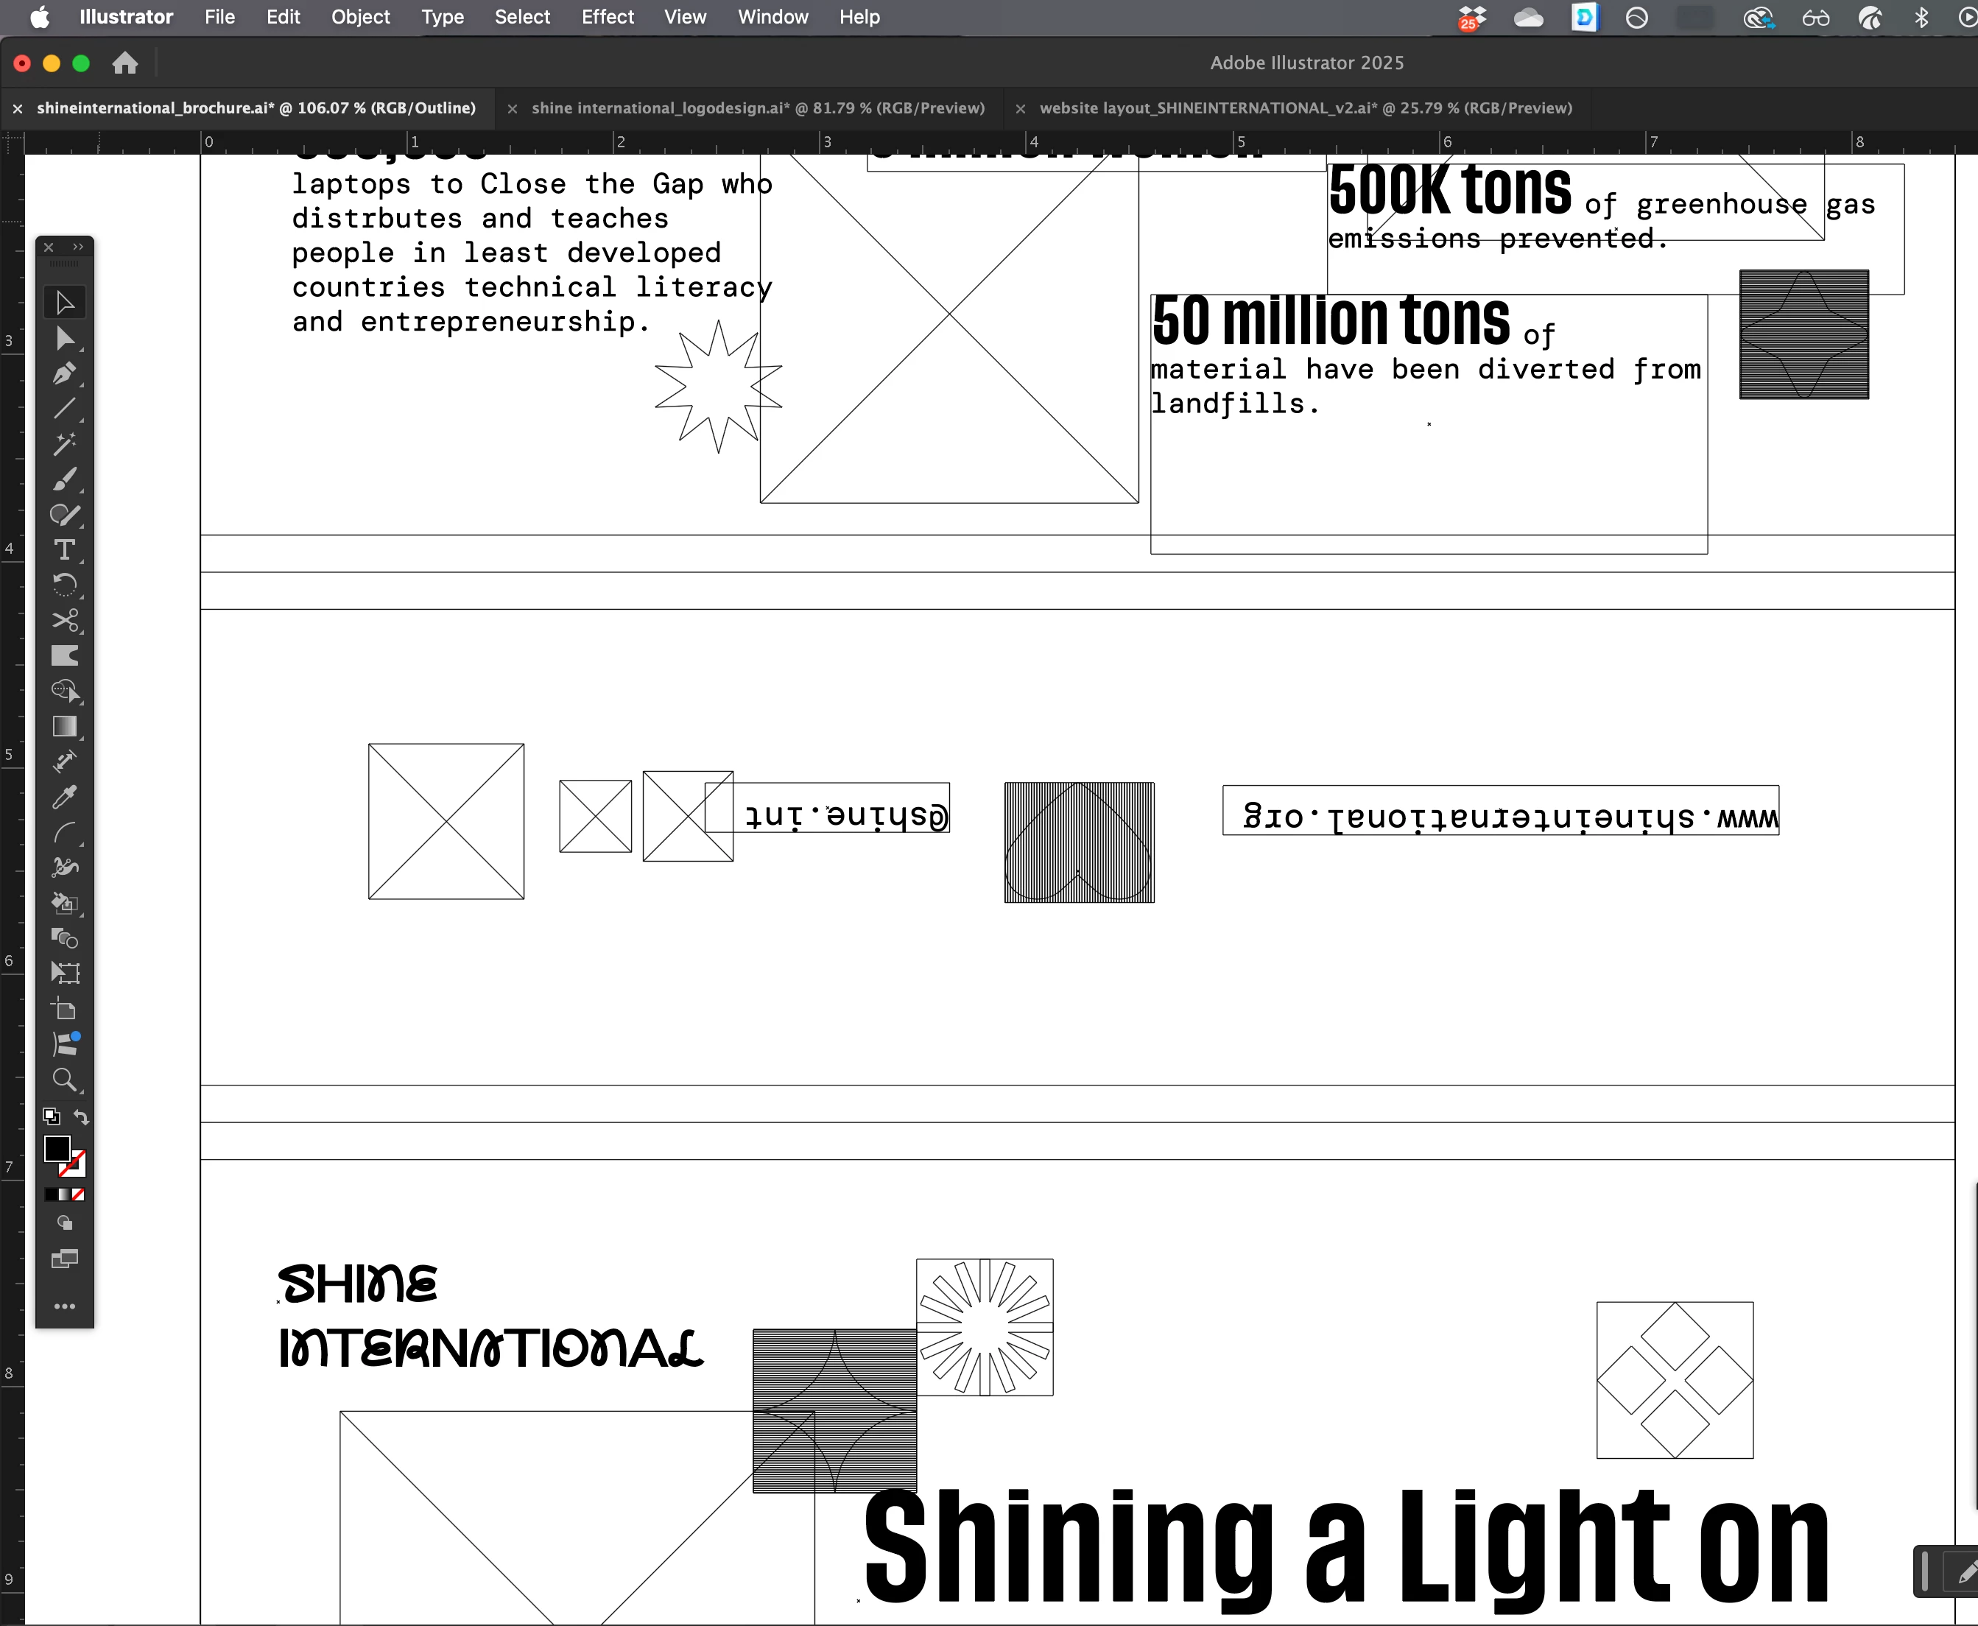Toggle drawing mode button in toolbar
This screenshot has height=1626, width=1978.
[63, 1222]
